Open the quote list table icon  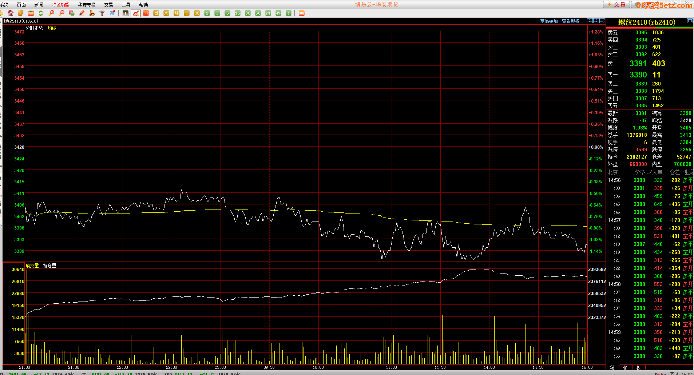126,13
